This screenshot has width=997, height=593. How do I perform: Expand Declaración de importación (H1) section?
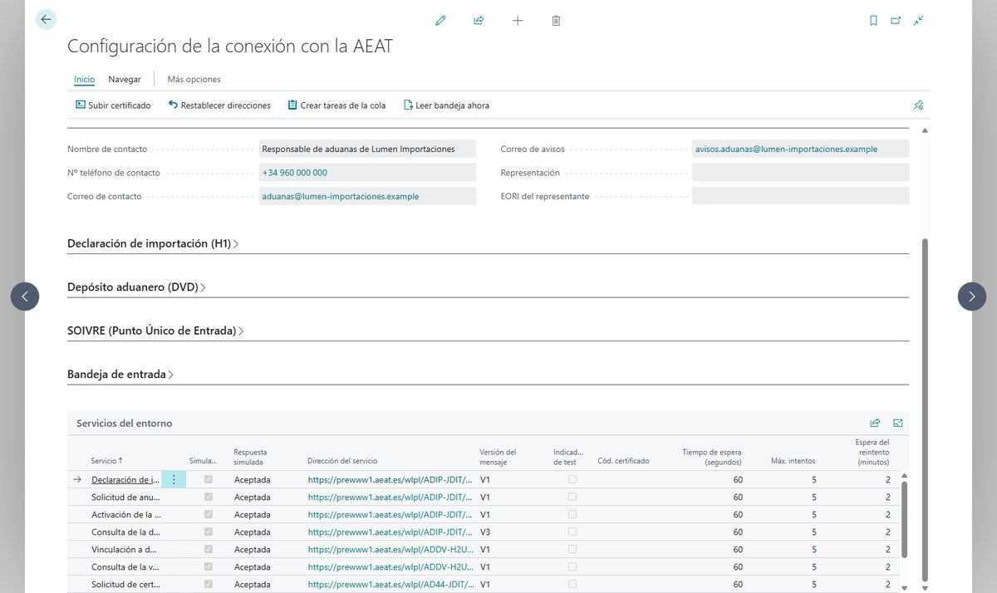(x=153, y=243)
